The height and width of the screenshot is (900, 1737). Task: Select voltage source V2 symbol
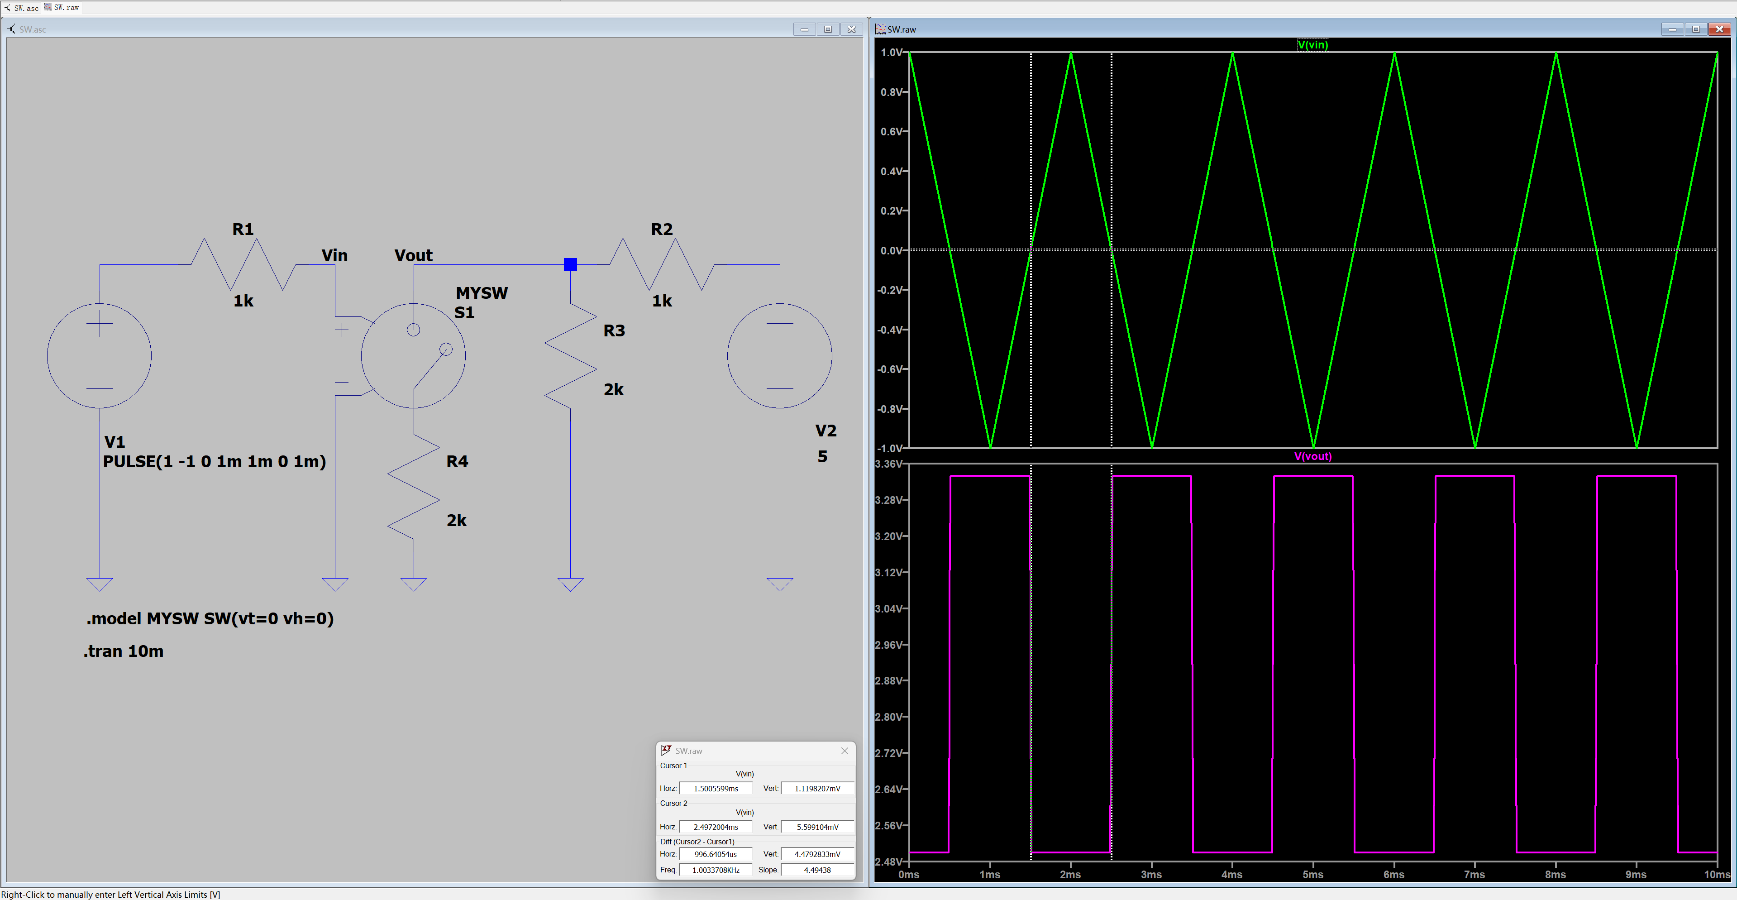tap(779, 355)
